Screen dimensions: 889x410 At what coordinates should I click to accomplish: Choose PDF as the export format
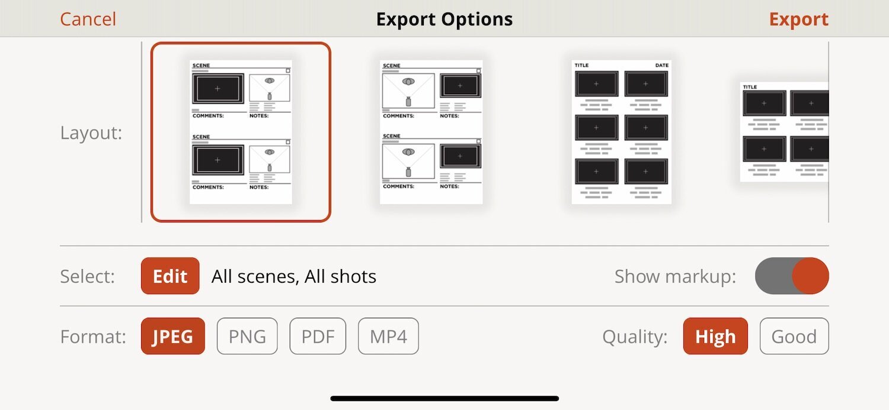coord(318,336)
